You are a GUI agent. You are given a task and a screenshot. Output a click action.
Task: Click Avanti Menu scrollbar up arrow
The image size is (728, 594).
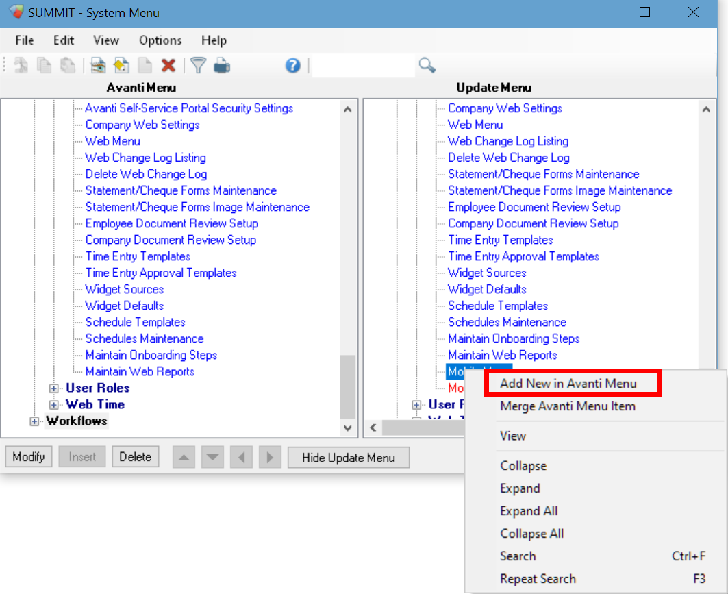[348, 110]
